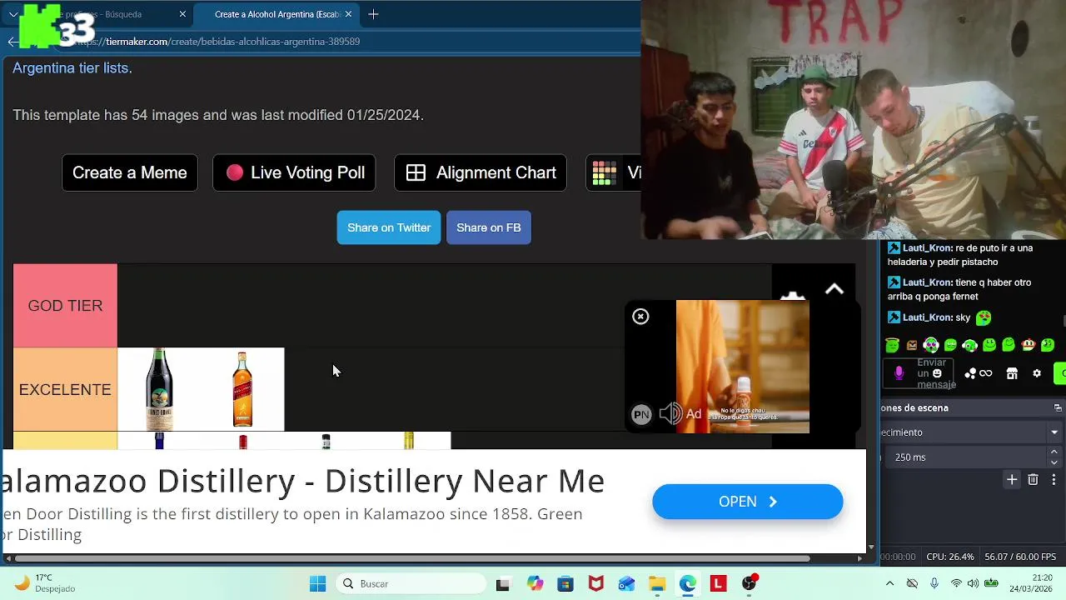Screen dimensions: 1066x600
Task: Switch to Microsoft Edge on taskbar
Action: pos(687,584)
